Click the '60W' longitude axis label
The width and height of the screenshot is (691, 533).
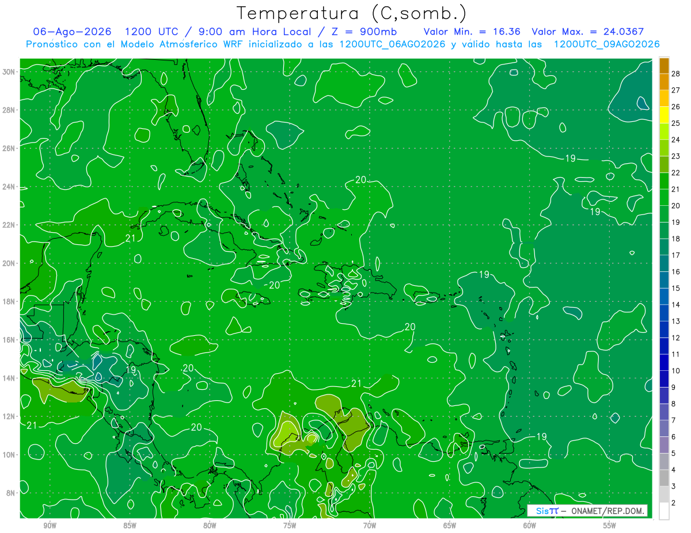click(x=530, y=526)
